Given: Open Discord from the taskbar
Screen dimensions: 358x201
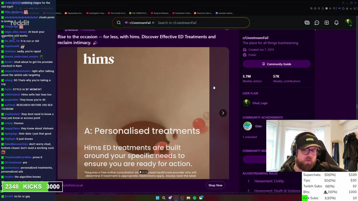Looking at the screenshot, I should tap(170, 198).
